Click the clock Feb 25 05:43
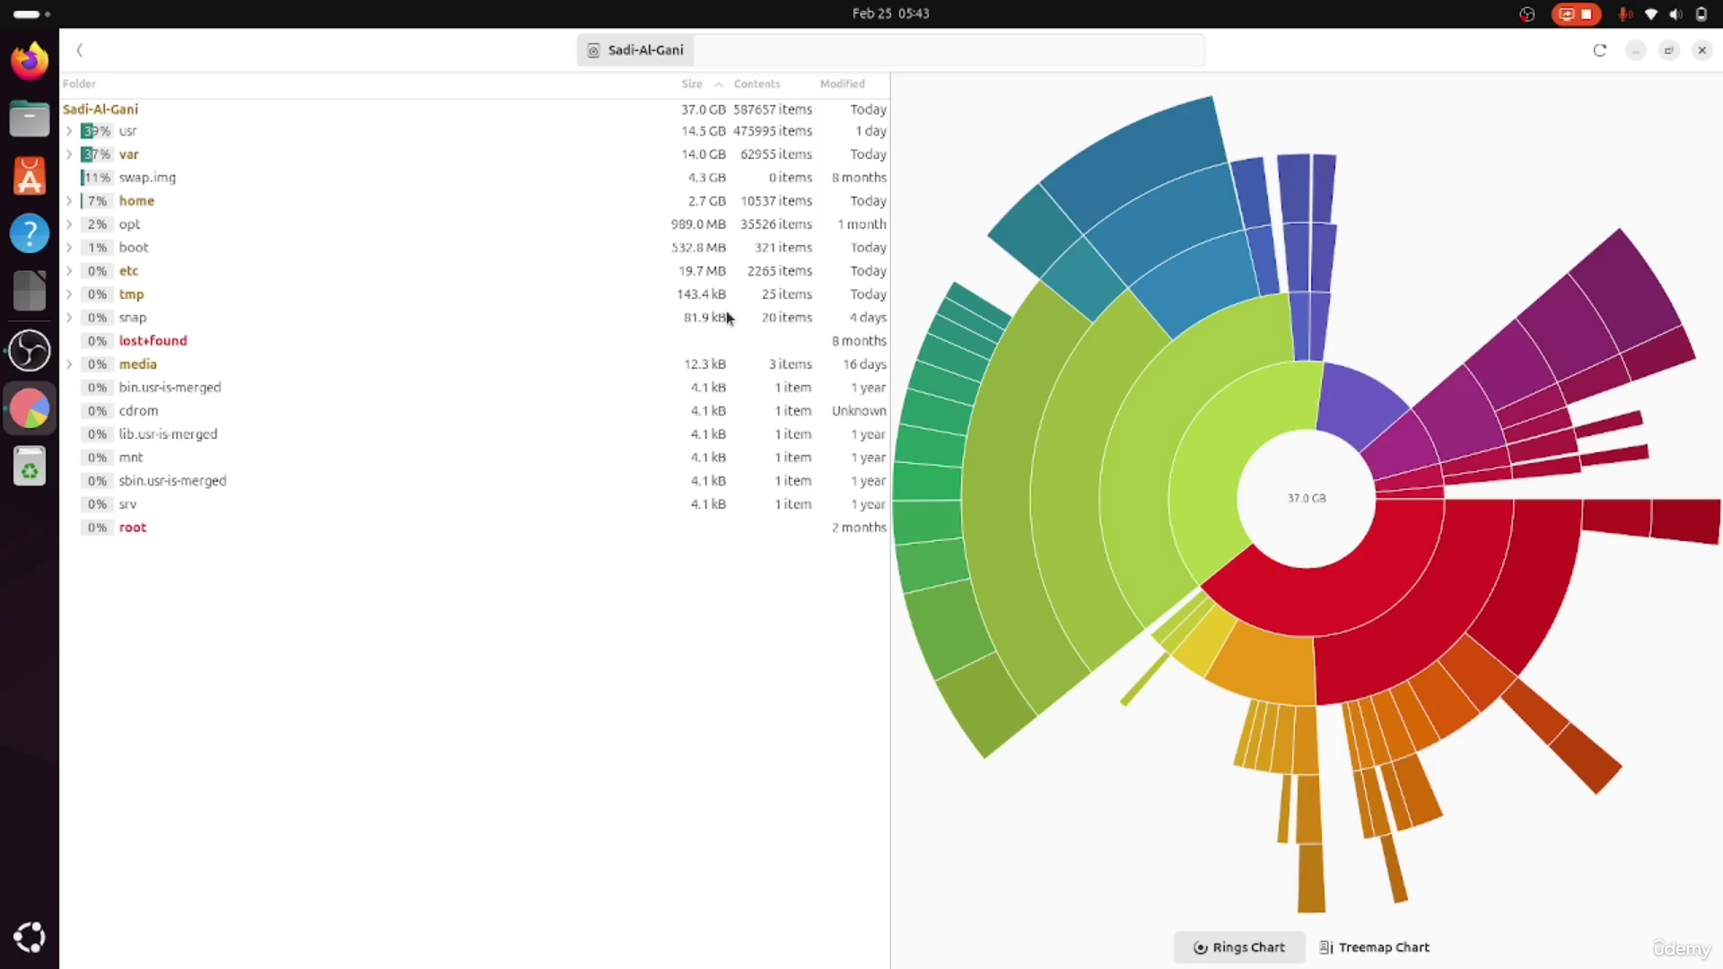The width and height of the screenshot is (1723, 969). [890, 13]
